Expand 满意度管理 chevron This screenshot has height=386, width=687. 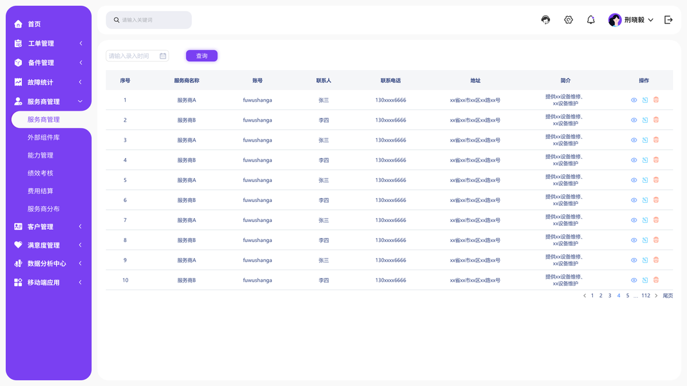pos(80,245)
